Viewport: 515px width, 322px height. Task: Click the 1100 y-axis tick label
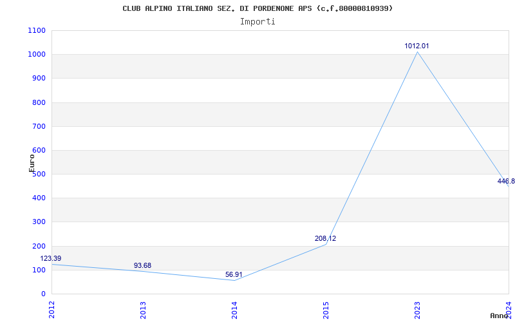coord(37,30)
